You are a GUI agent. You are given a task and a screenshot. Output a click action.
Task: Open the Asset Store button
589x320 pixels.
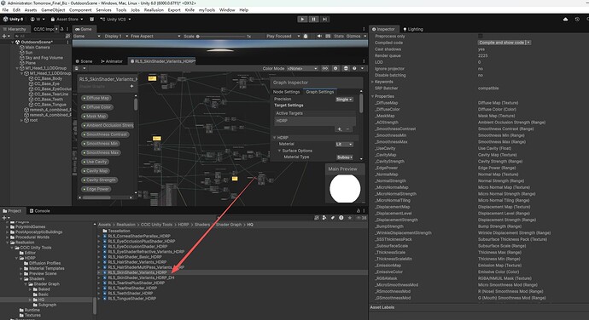pyautogui.click(x=67, y=19)
